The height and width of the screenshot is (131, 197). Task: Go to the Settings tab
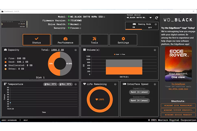pyautogui.click(x=123, y=40)
